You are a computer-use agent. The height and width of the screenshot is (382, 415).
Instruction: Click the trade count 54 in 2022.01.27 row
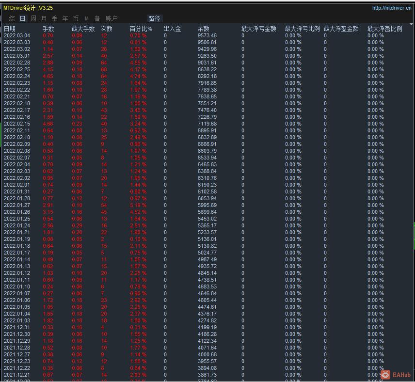click(104, 205)
